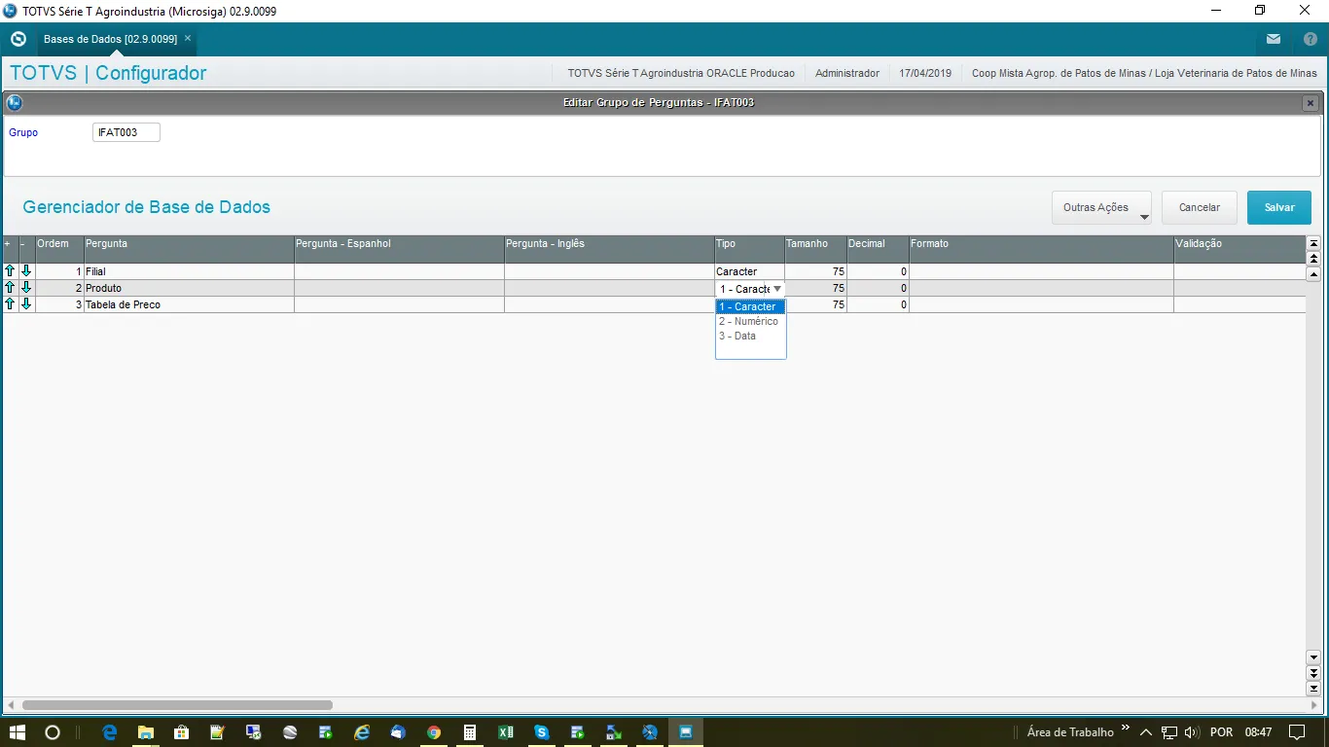Move the Filial row down
The width and height of the screenshot is (1329, 747).
click(26, 271)
